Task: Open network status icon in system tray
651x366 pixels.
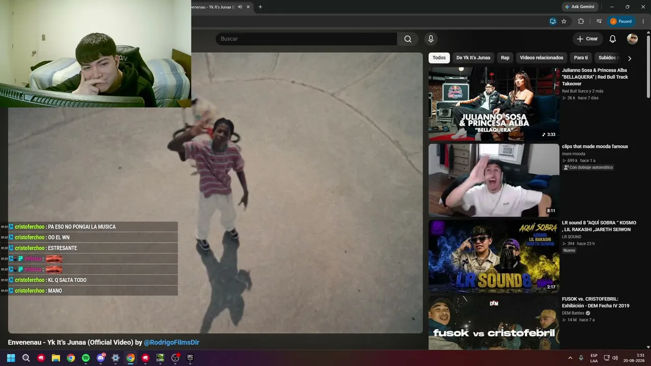Action: 607,358
